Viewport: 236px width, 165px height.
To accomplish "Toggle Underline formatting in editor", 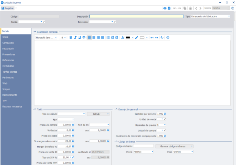I will tap(79, 38).
